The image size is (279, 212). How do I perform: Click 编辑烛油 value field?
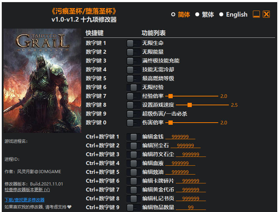click(180, 172)
